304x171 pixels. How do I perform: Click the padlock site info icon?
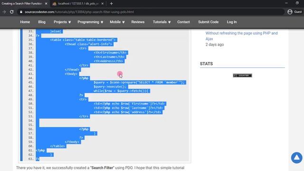click(21, 12)
